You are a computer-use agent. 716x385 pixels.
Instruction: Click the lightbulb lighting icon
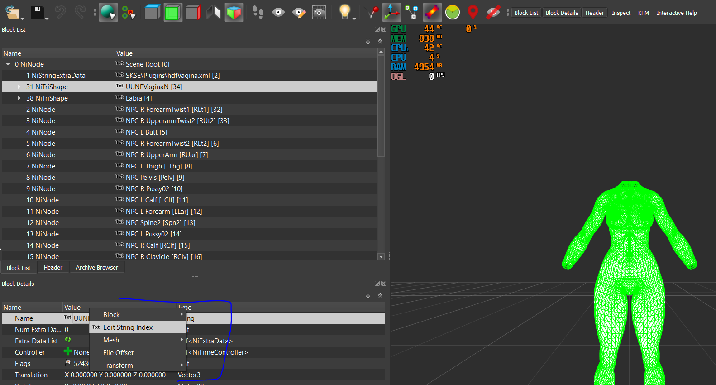point(345,12)
